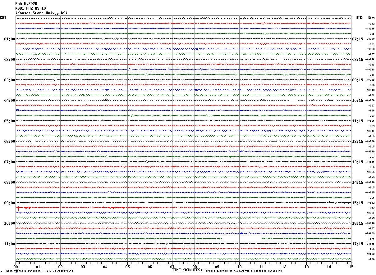Click the 11:00 CST time label
Image resolution: width=376 pixels, height=275 pixels.
[x=9, y=244]
